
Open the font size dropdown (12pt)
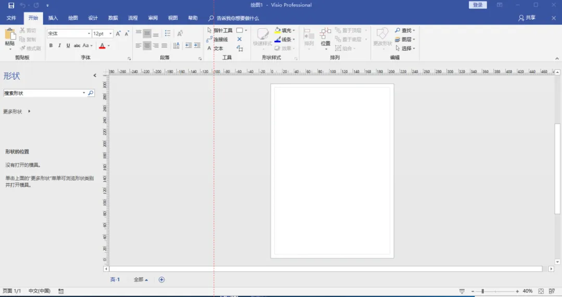coord(110,33)
